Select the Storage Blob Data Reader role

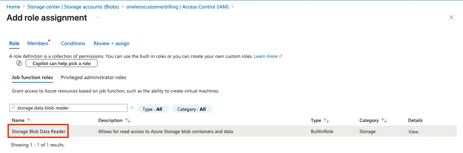[38, 132]
